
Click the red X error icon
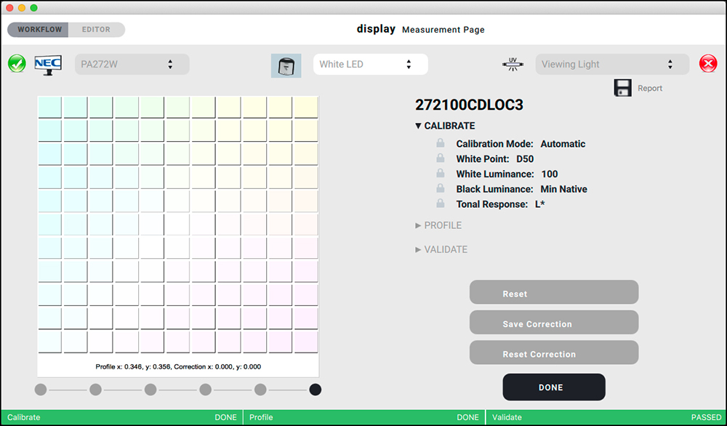tap(708, 64)
